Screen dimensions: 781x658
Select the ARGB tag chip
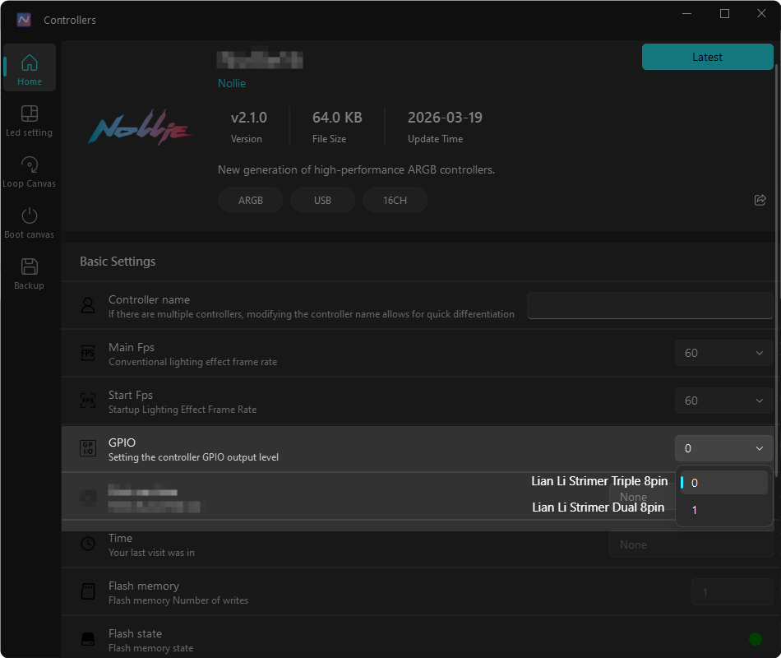251,200
